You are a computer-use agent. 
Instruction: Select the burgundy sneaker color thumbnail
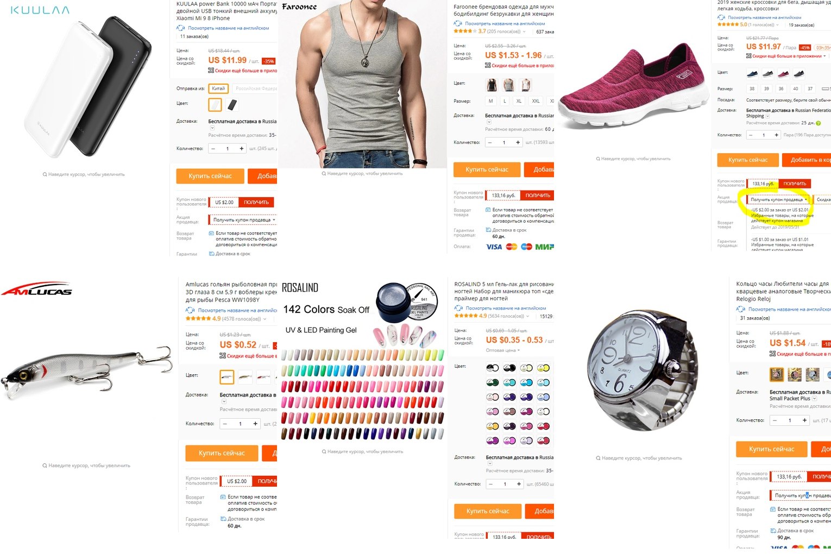coord(783,73)
